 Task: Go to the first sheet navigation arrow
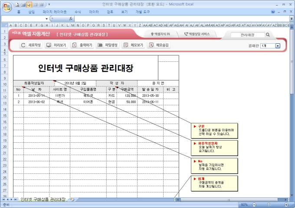tap(3, 199)
